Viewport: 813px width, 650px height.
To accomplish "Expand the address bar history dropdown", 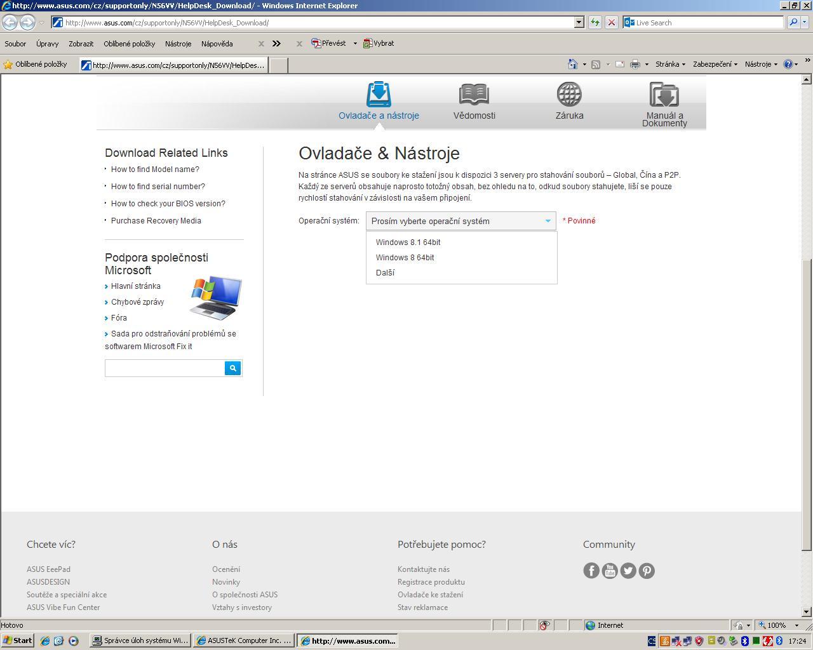I will click(x=579, y=22).
